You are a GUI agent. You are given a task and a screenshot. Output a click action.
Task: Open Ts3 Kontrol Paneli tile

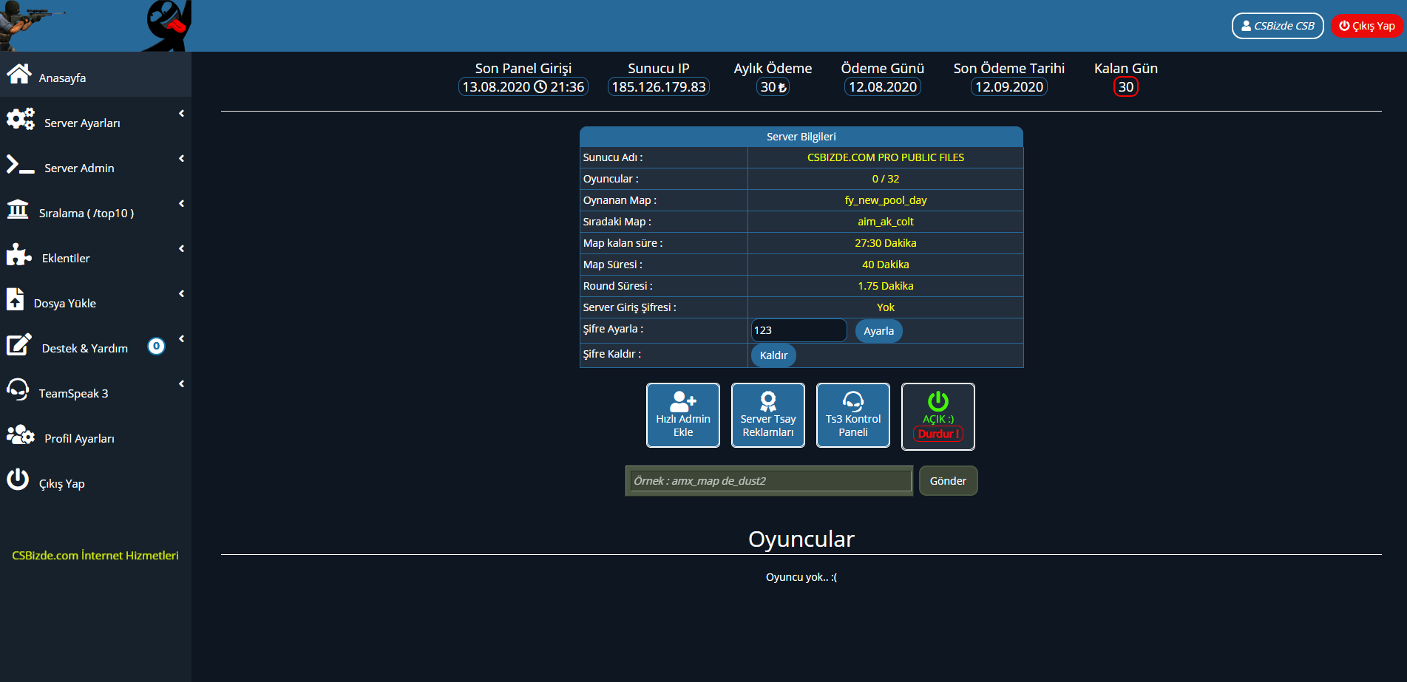852,415
